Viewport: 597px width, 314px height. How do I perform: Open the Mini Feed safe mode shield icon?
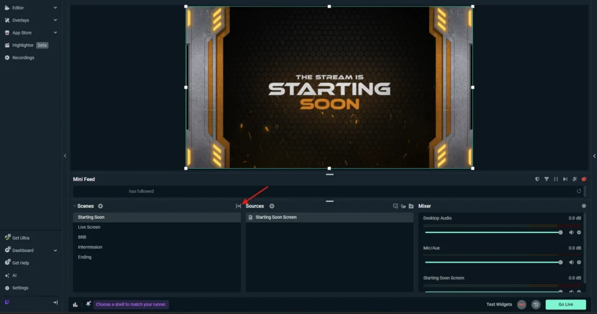pyautogui.click(x=537, y=179)
